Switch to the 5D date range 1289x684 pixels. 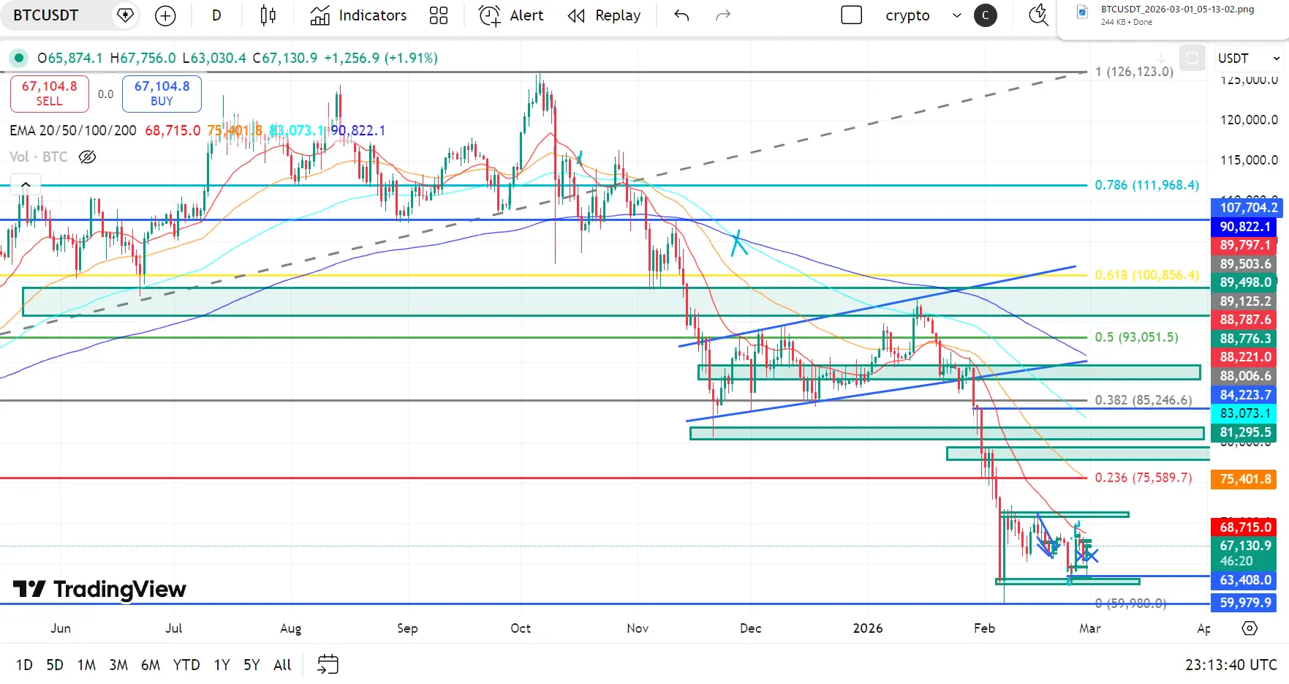55,665
